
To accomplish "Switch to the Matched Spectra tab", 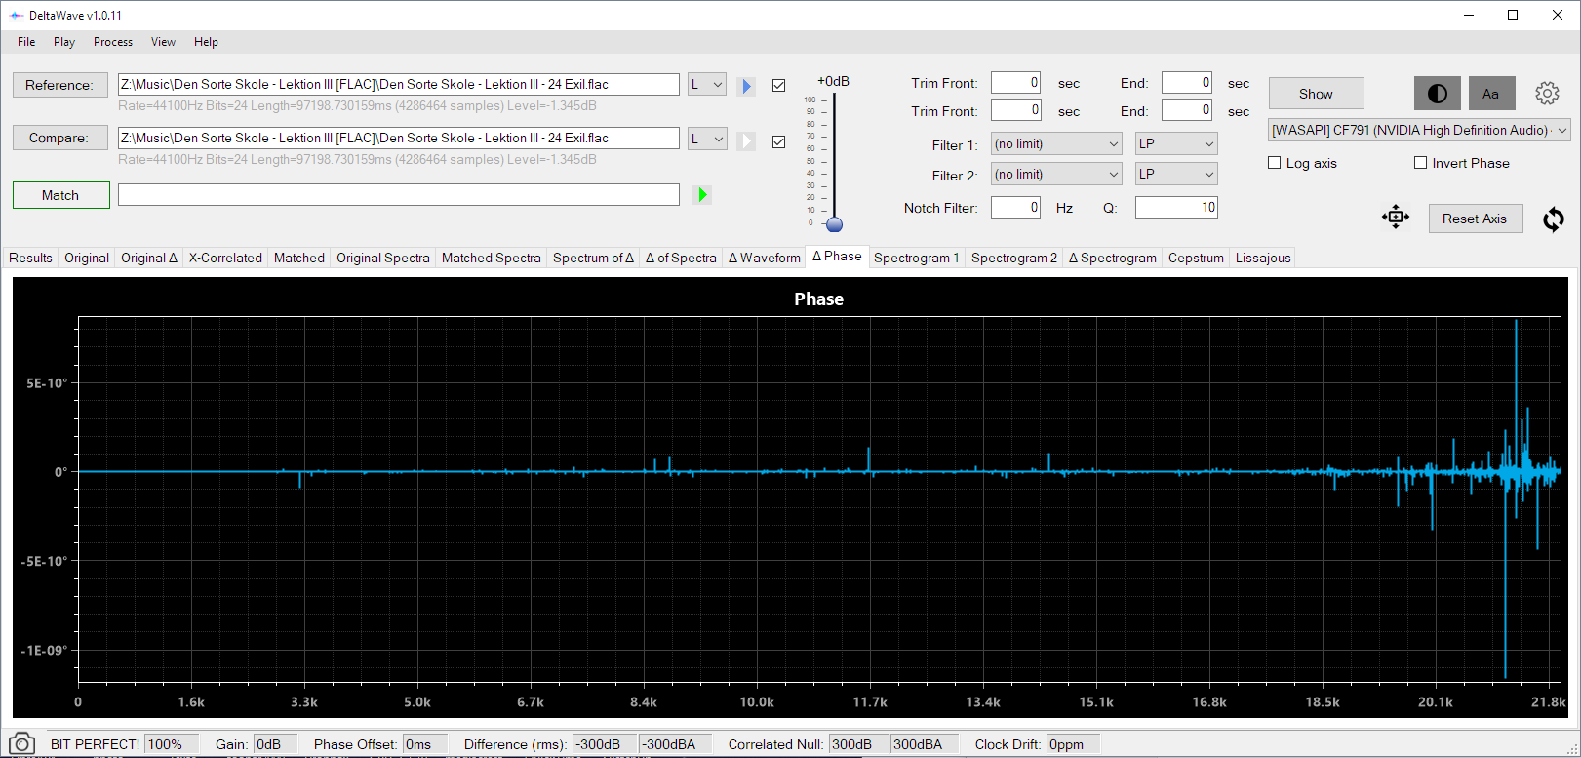I will (x=492, y=258).
